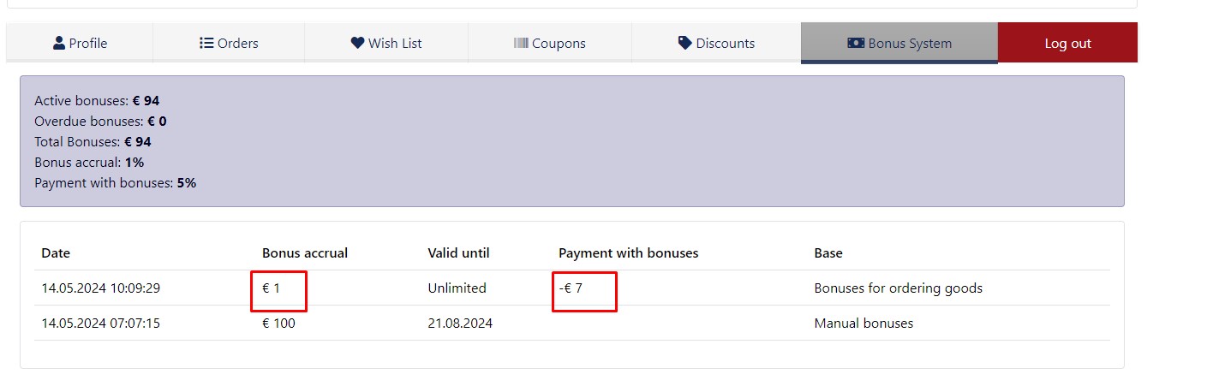Select the Manual bonuses entry
Viewport: 1213px width, 380px height.
(x=863, y=324)
